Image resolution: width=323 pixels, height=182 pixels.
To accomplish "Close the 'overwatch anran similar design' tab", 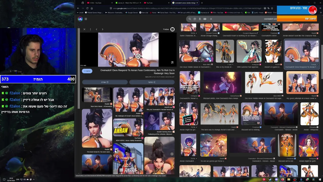I will [197, 3].
